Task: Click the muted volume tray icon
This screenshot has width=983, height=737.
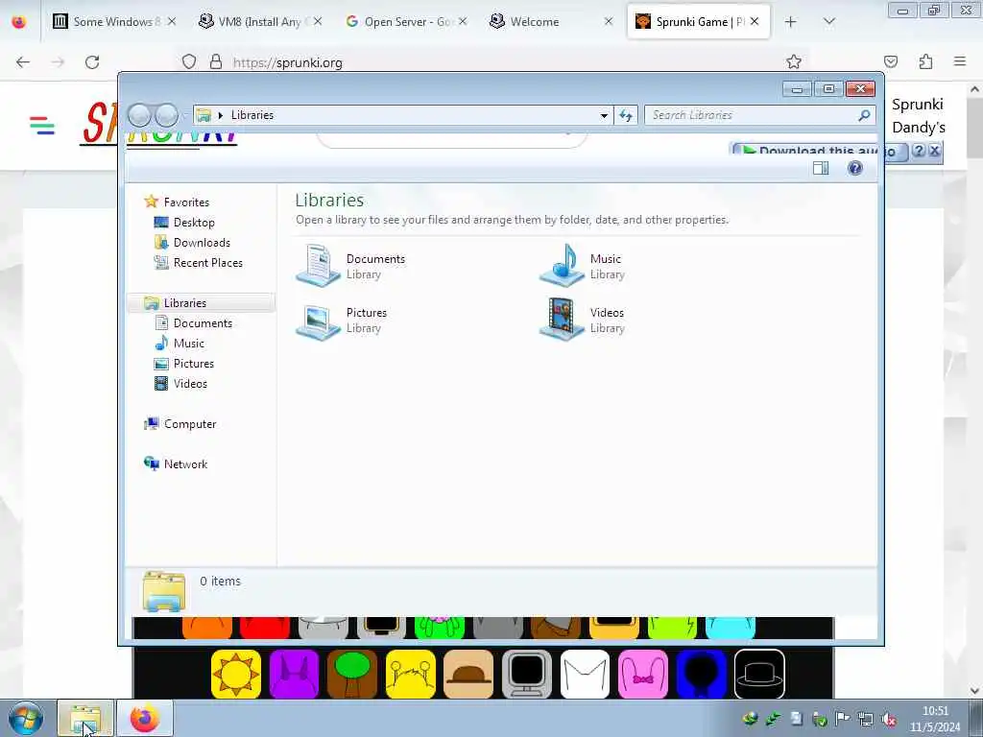Action: tap(889, 719)
